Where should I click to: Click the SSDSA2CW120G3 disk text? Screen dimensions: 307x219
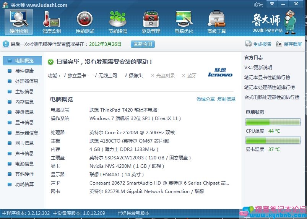(140, 158)
